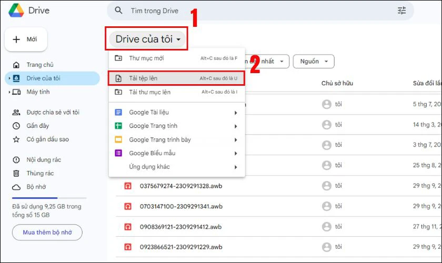Viewport: 442px width, 263px height.
Task: Expand the Google Tài liệu submenu arrow
Action: (236, 113)
